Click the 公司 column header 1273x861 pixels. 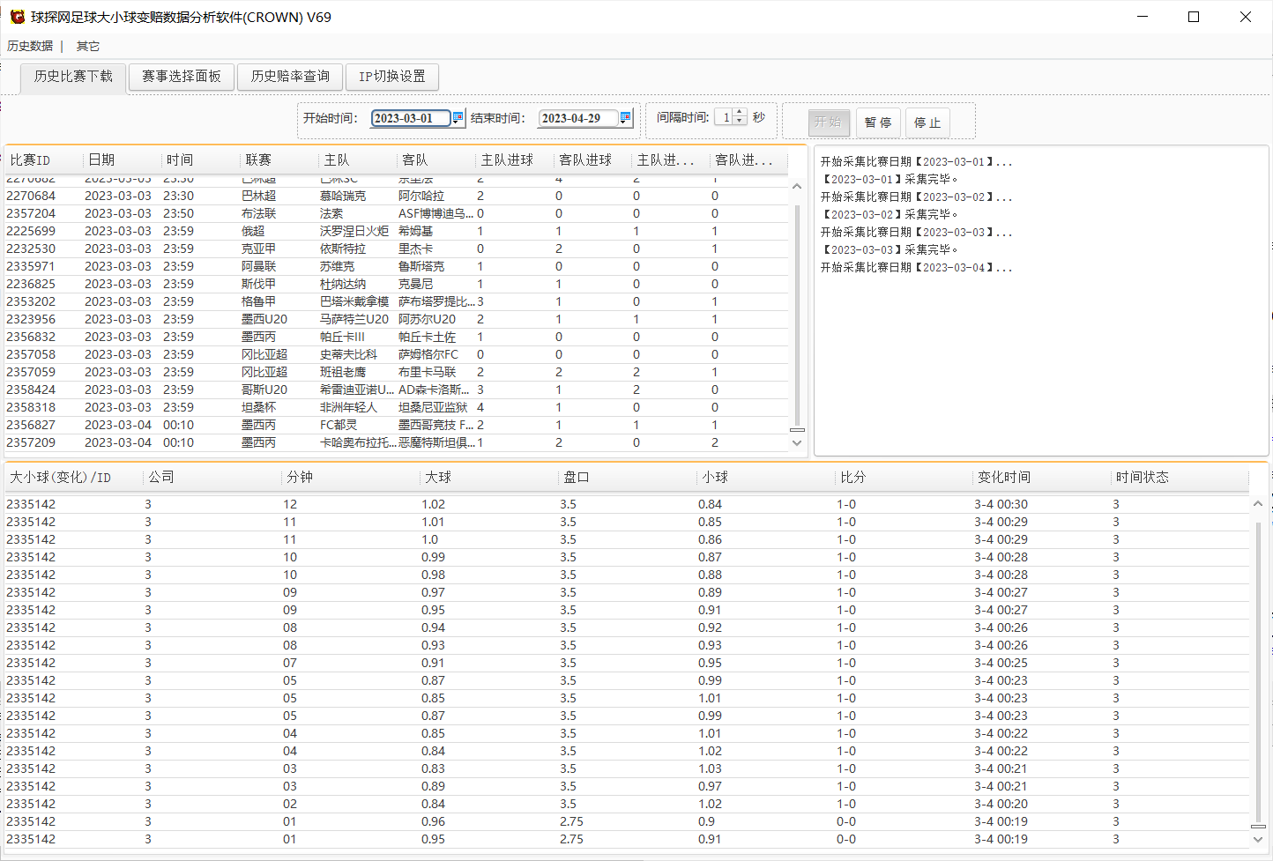click(212, 477)
